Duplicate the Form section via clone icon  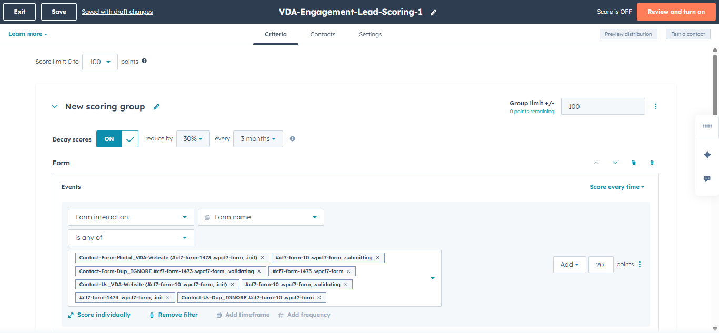pos(633,163)
